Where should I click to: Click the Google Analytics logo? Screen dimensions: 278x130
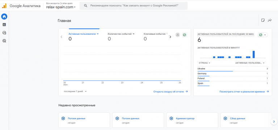pos(4,6)
